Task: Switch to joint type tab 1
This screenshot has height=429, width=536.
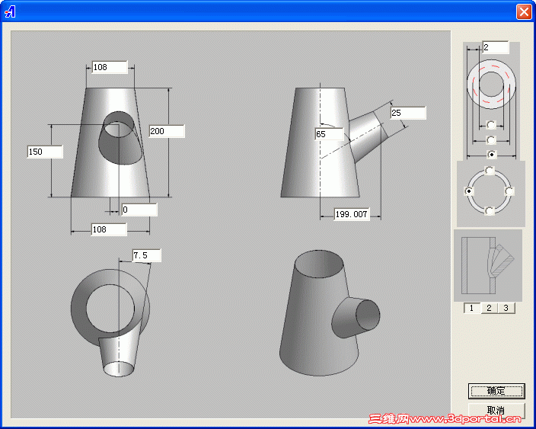Action: 472,309
